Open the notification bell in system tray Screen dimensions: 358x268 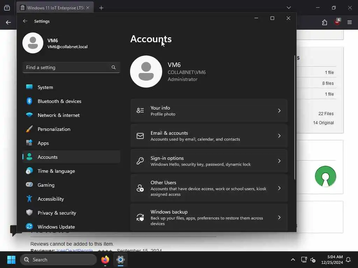pos(348,260)
